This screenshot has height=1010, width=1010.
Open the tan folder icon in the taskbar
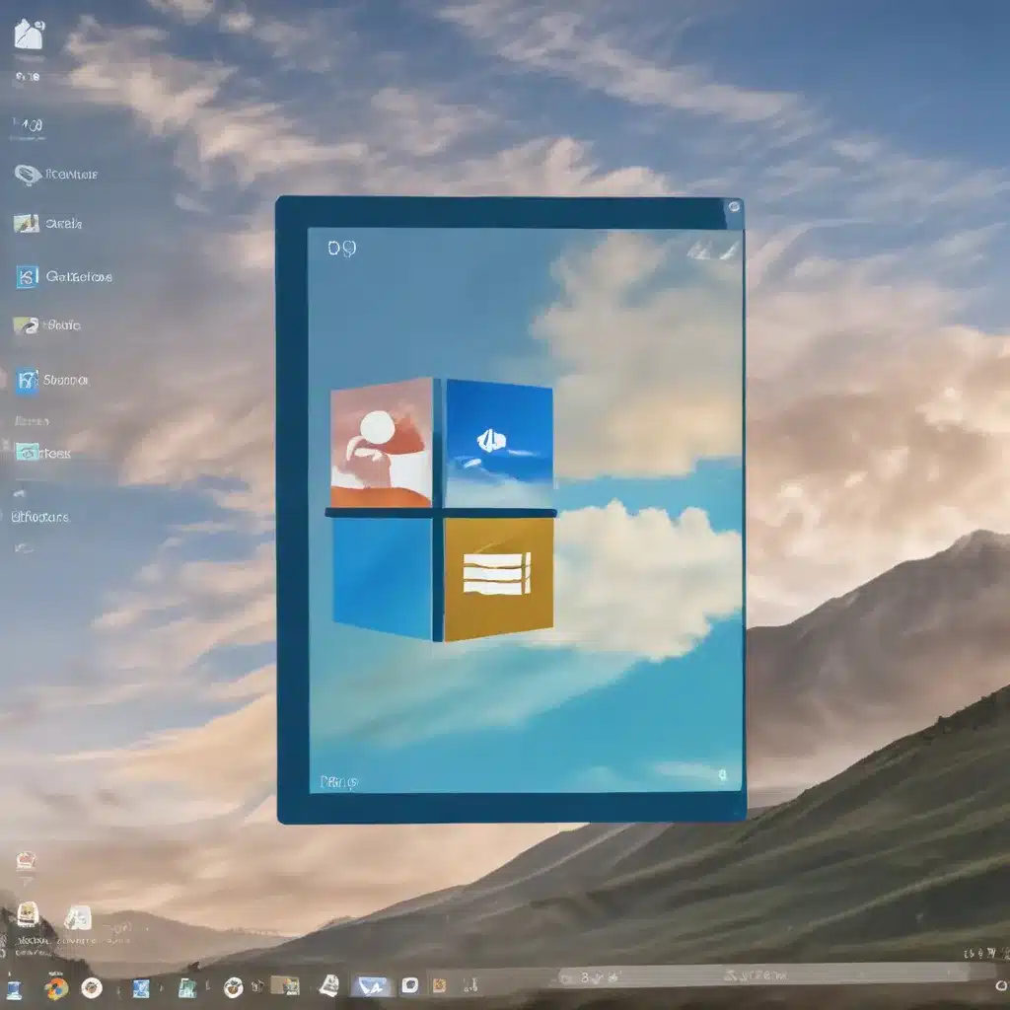coord(285,985)
